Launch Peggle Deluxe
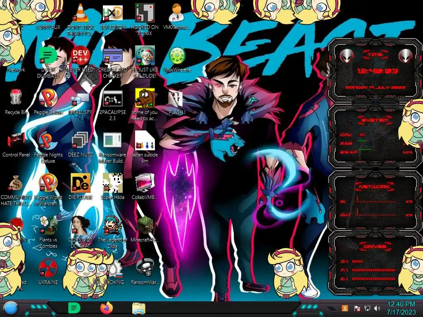 [48, 98]
